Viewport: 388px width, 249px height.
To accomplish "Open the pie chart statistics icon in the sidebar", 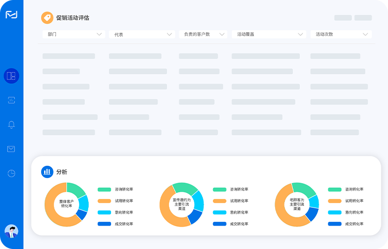I will [x=11, y=173].
